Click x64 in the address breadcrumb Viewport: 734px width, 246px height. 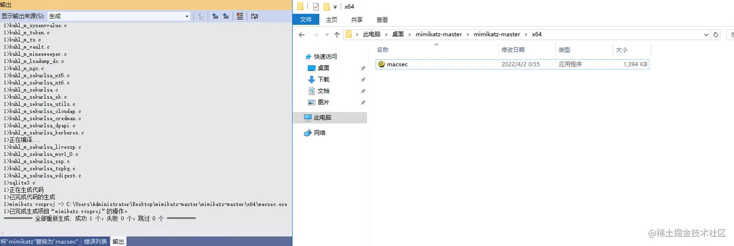point(537,34)
